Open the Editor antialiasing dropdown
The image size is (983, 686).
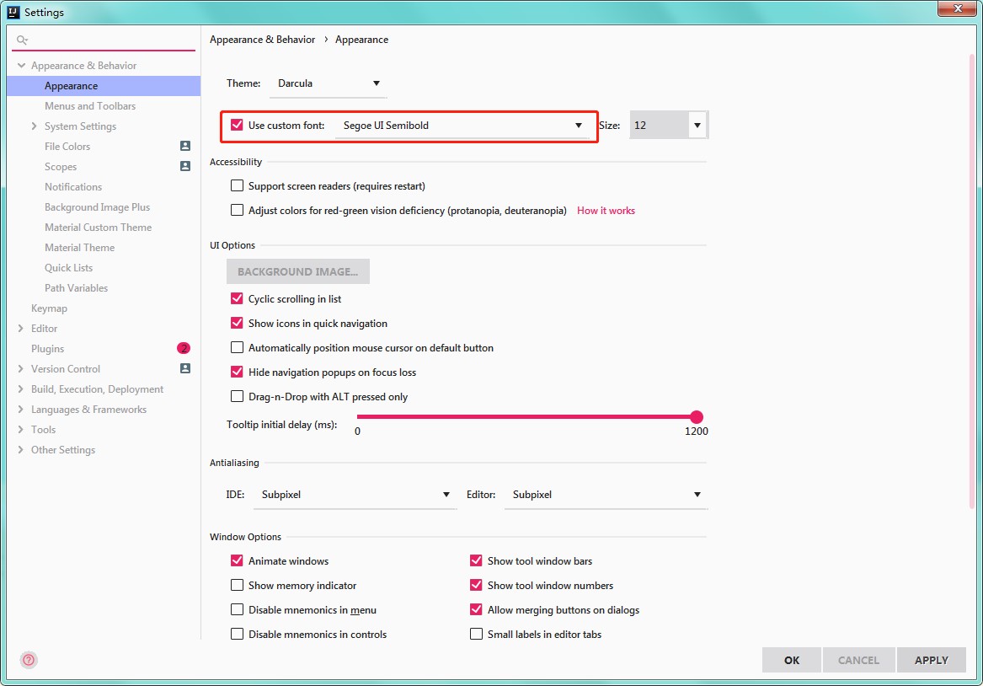[x=606, y=495]
